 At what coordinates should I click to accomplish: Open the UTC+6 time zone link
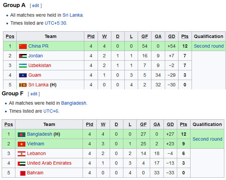pyautogui.click(x=51, y=111)
